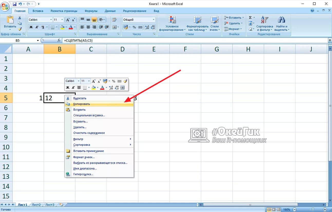Click the ribbon font color A button
Viewport: 332px width, 212px height.
[x=71, y=27]
